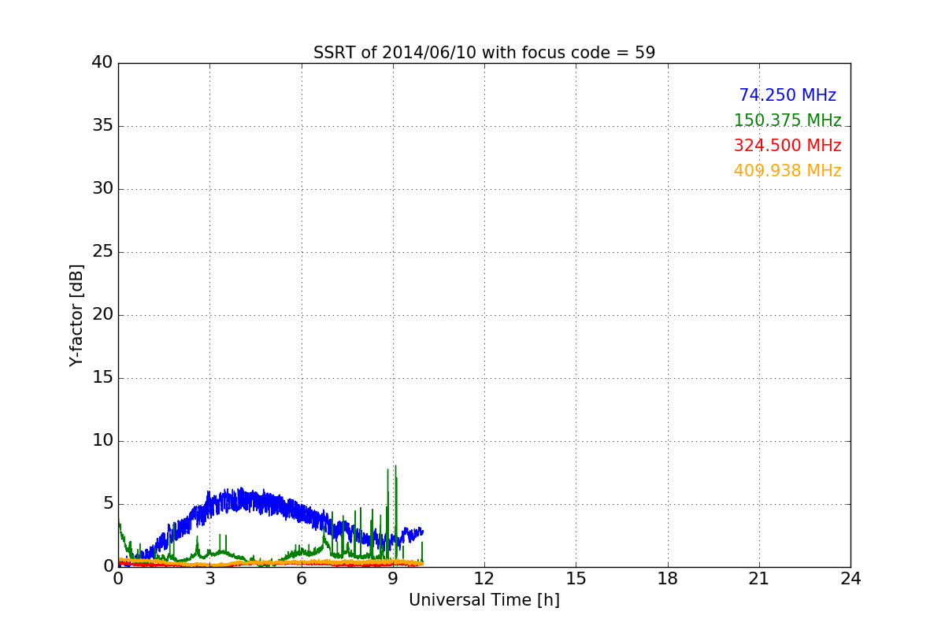945x630 pixels.
Task: Select the 74.250 MHz legend label
Action: click(x=787, y=95)
